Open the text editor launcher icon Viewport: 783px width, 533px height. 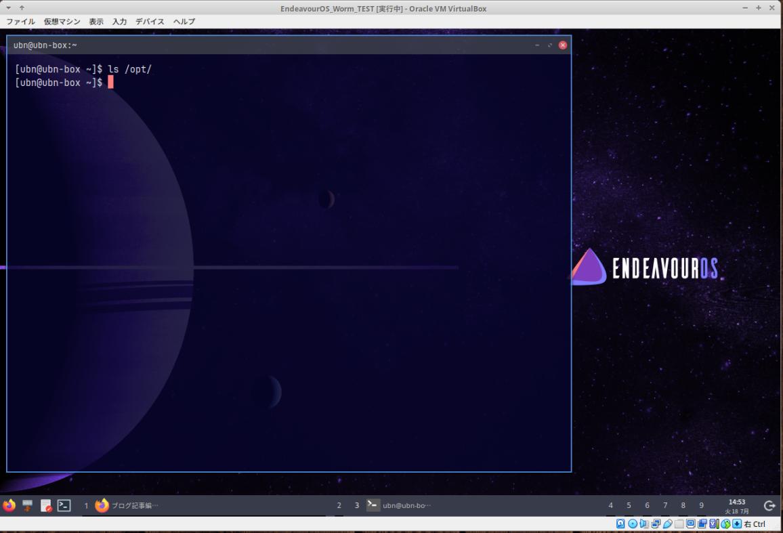(x=46, y=505)
